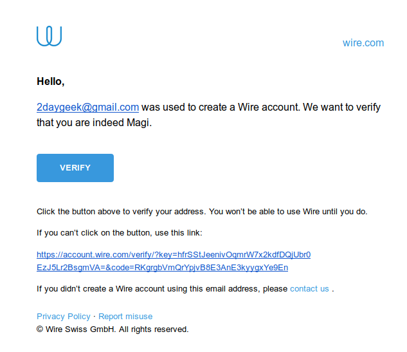Click the blue VERIFY button
Viewport: 407px width, 352px height.
(75, 168)
